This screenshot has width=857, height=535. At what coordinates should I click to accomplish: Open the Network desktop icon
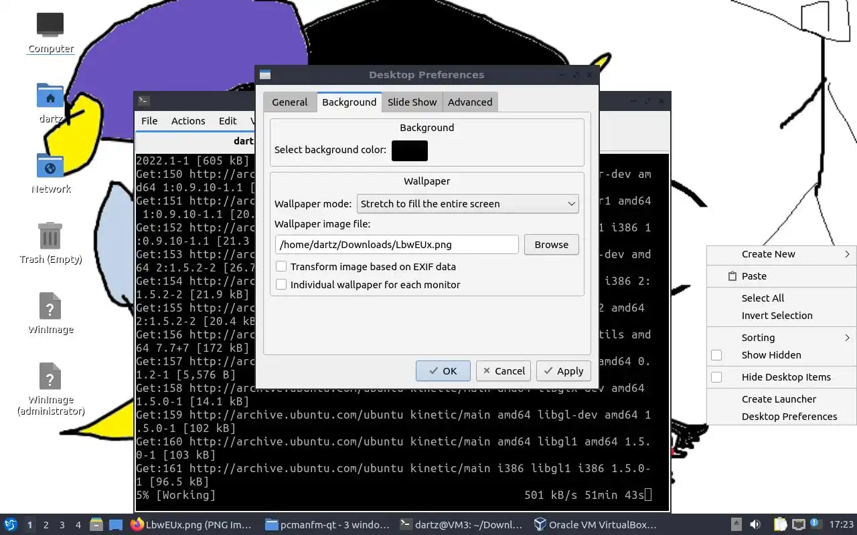coord(50,173)
